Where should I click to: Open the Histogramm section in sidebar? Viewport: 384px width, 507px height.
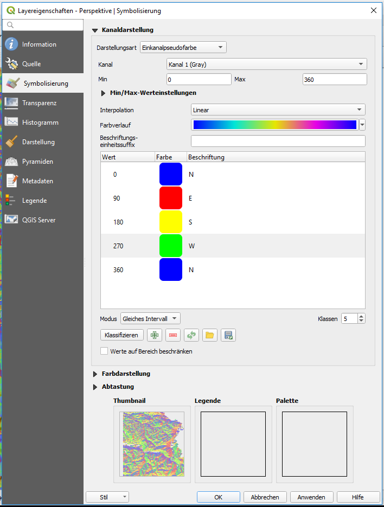click(40, 123)
